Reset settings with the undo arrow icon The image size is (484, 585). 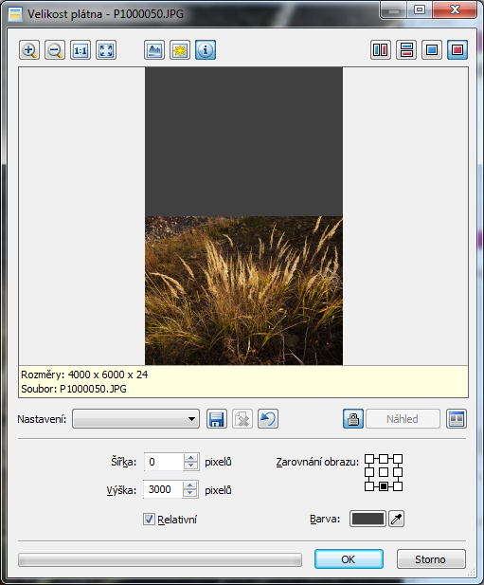point(268,419)
